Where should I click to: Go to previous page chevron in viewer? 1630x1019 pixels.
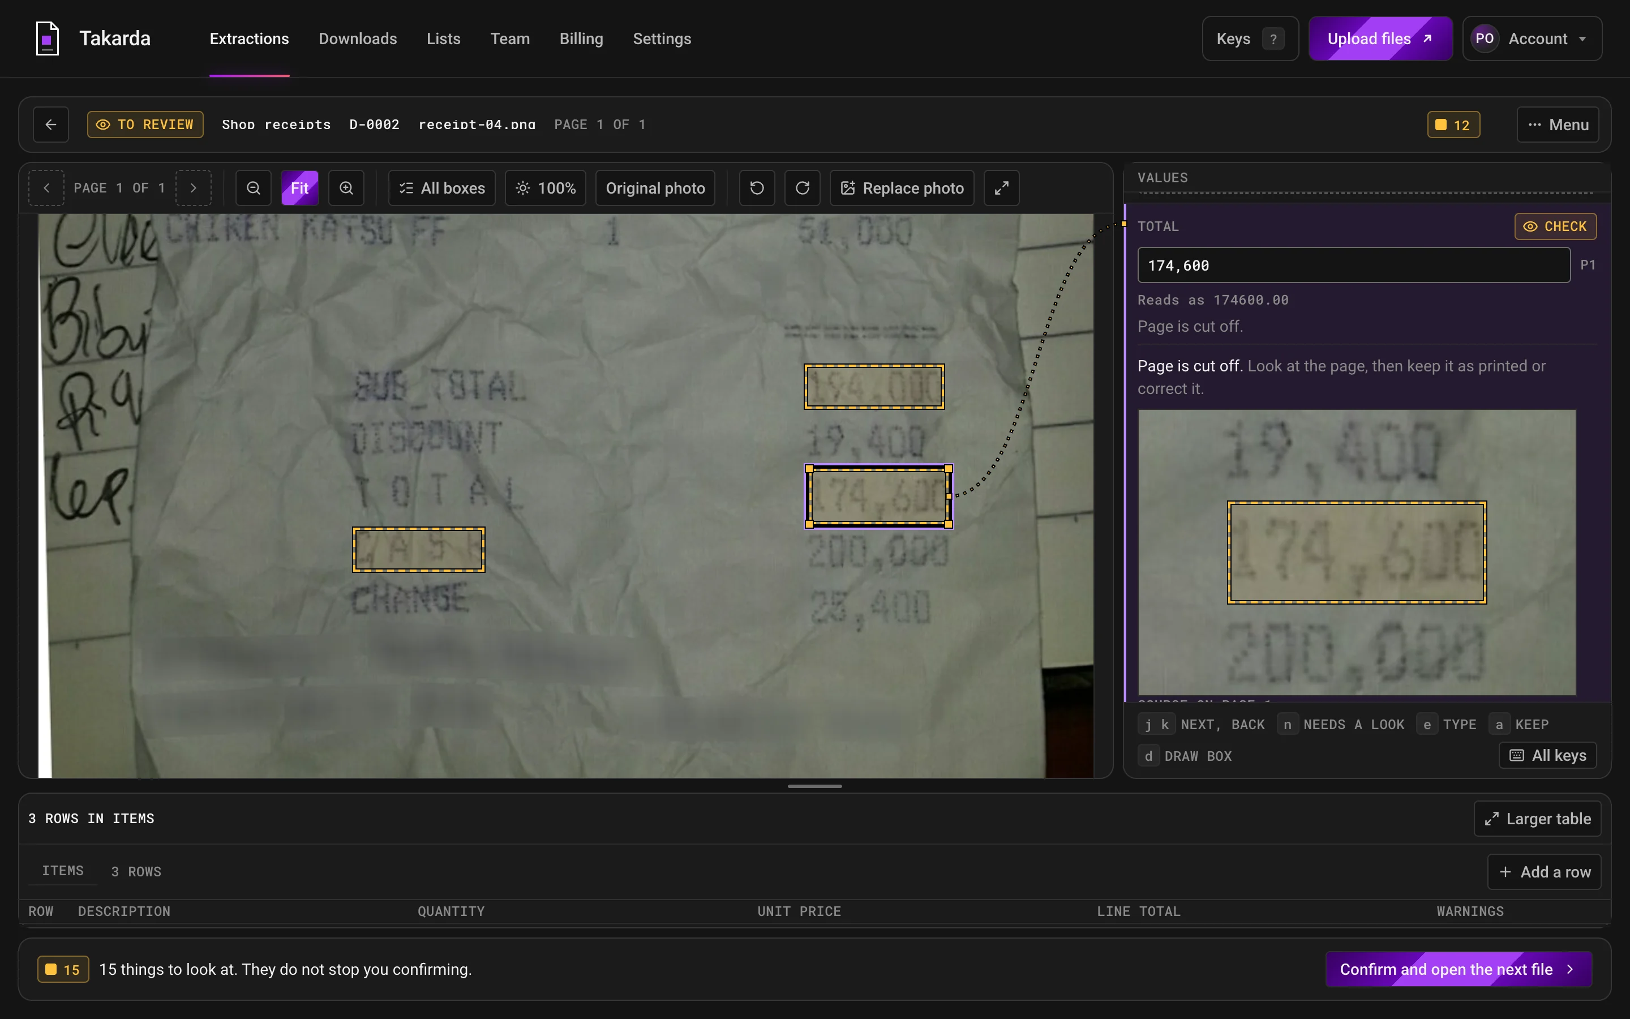(x=46, y=188)
